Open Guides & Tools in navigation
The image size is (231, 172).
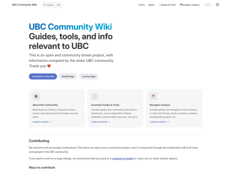click(167, 5)
